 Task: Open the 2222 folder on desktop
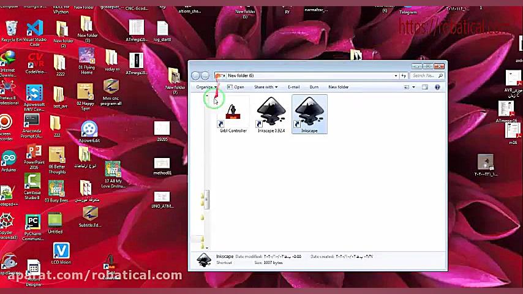pyautogui.click(x=60, y=65)
